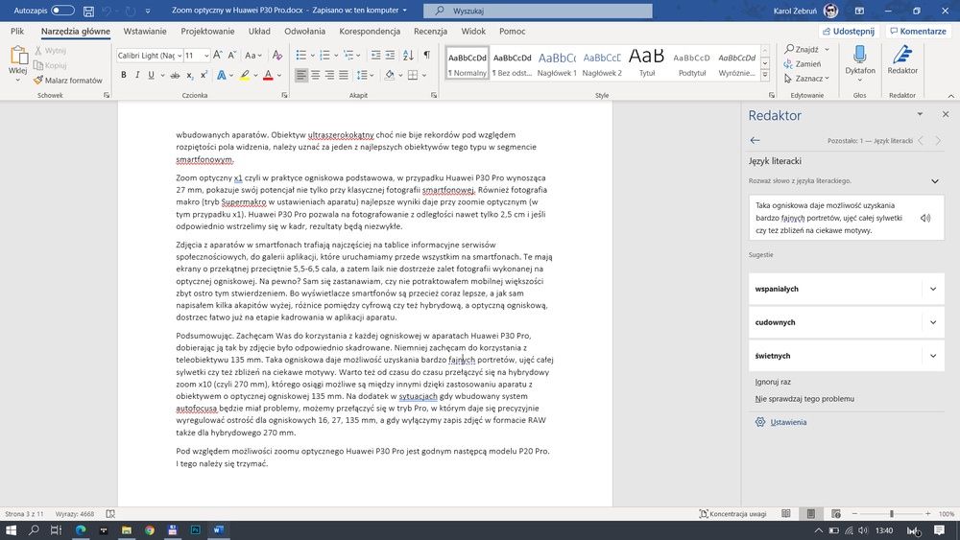The image size is (960, 540).
Task: Switch to the Układ tab
Action: click(x=259, y=32)
